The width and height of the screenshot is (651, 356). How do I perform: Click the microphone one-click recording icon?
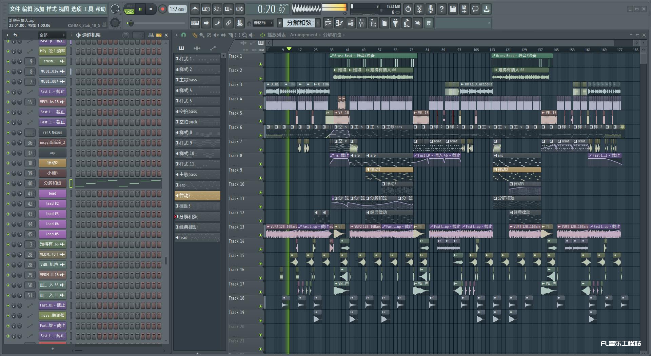point(431,9)
